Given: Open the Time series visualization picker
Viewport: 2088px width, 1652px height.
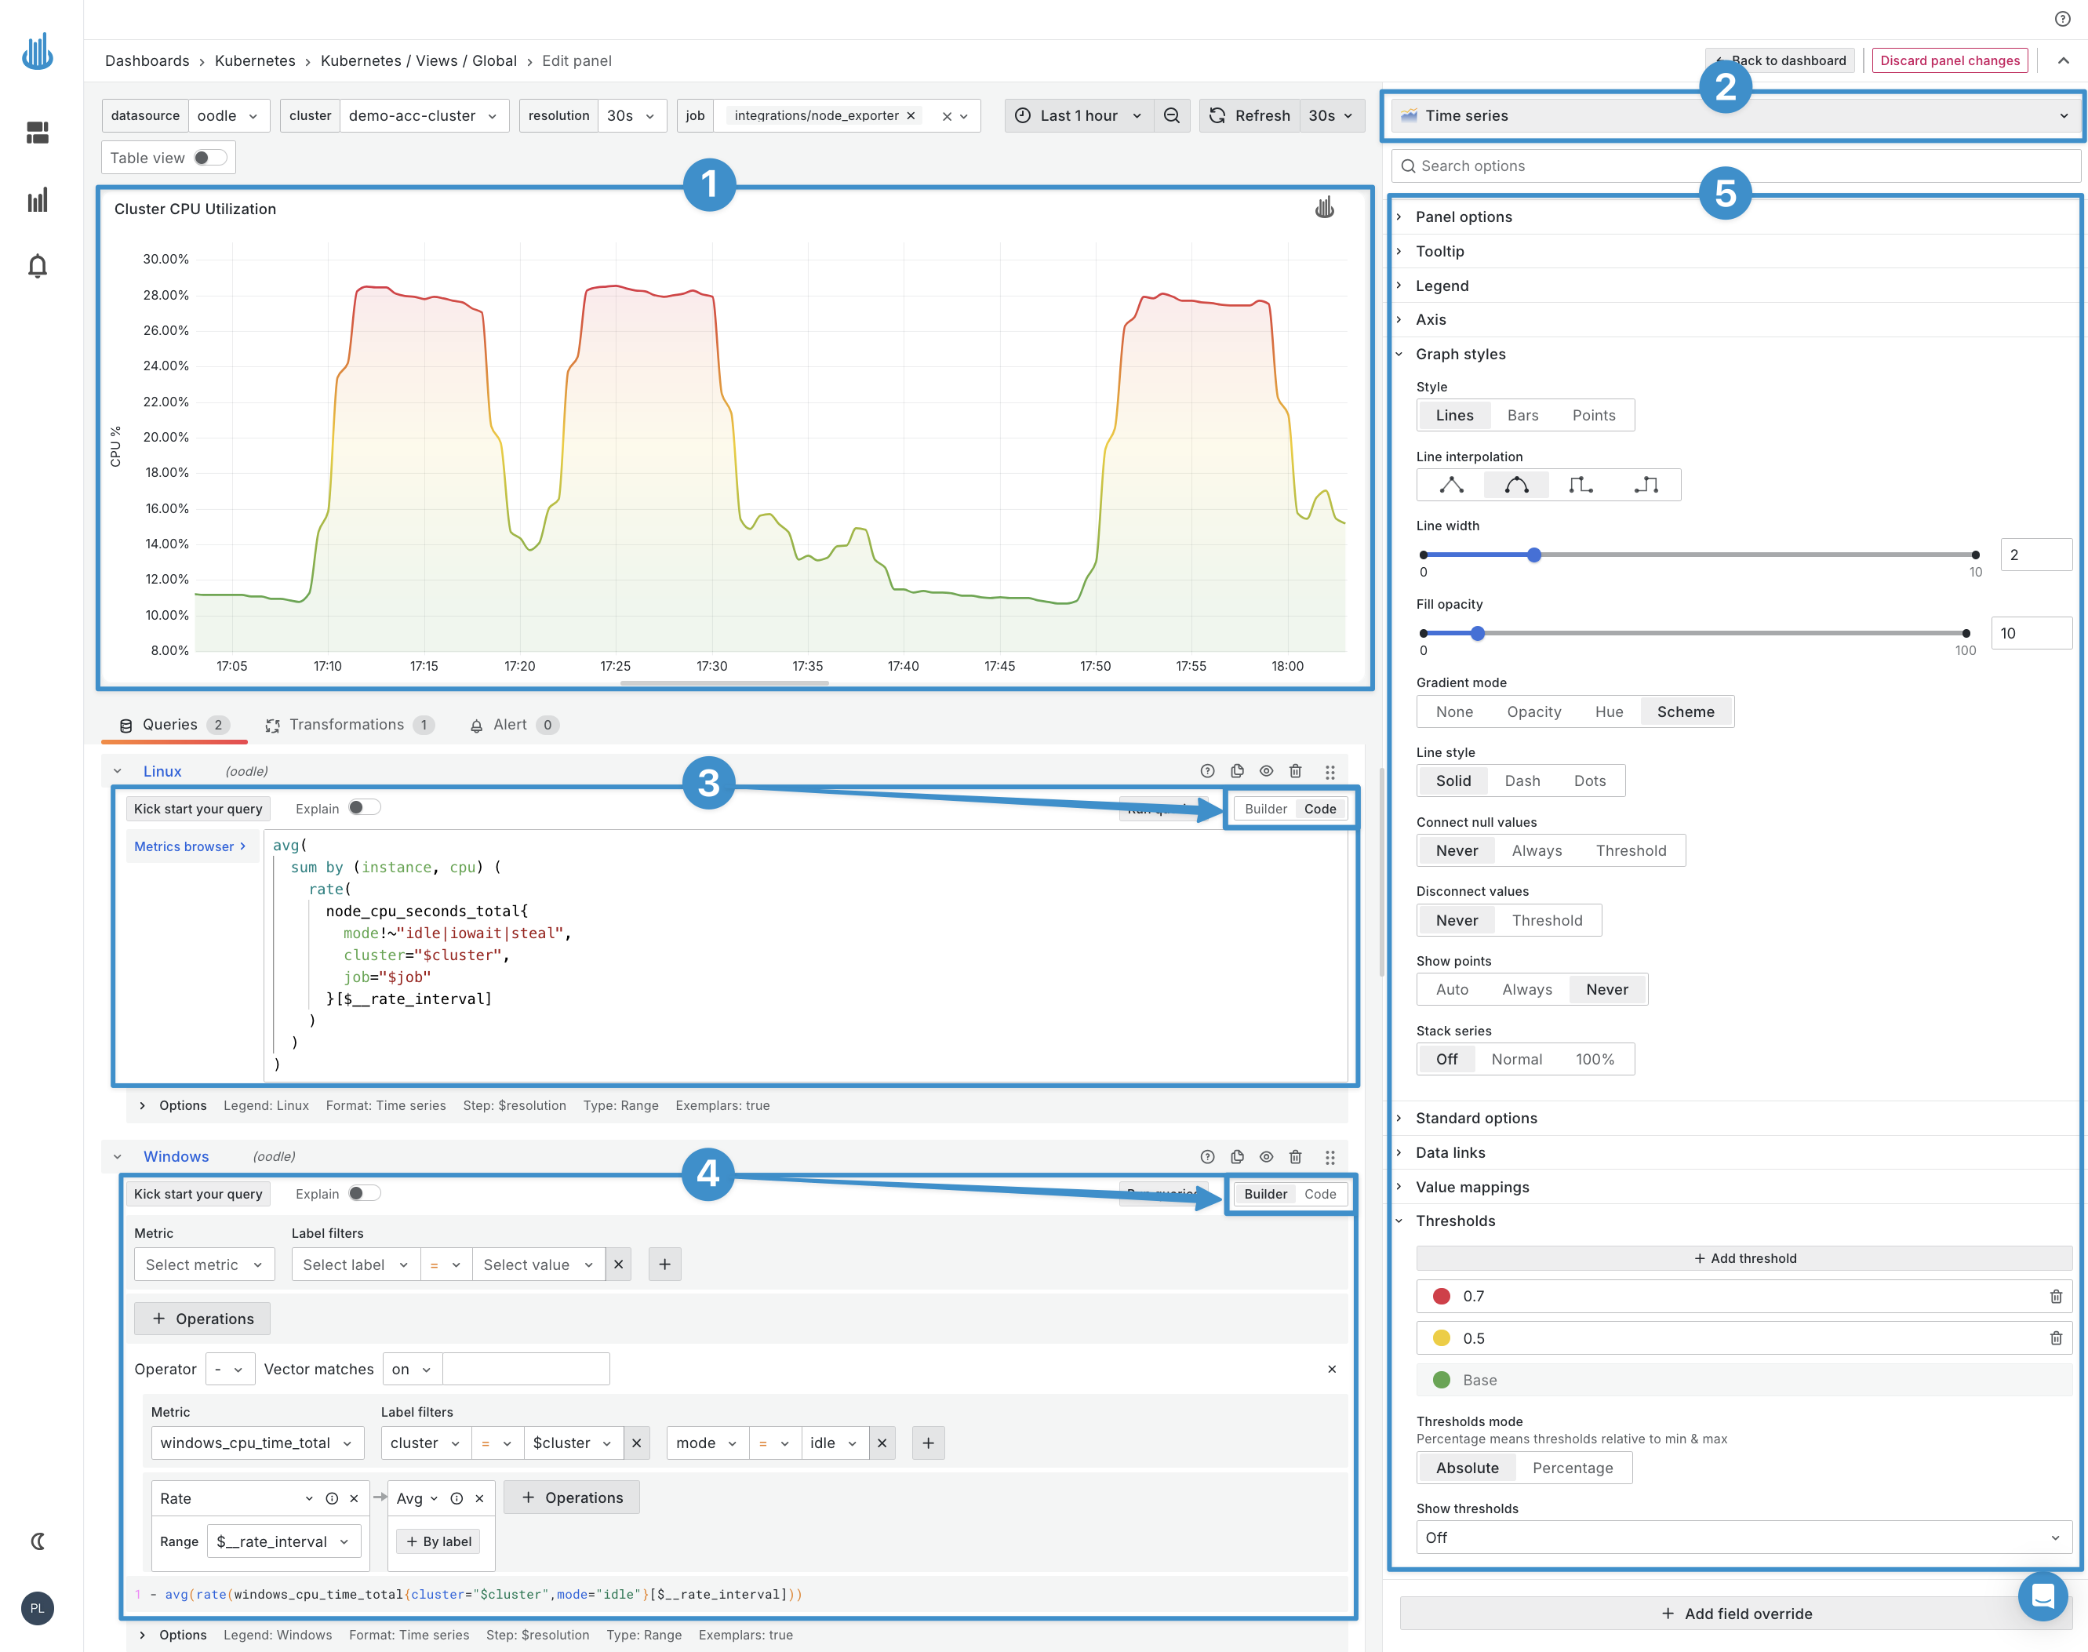Looking at the screenshot, I should tap(1735, 116).
